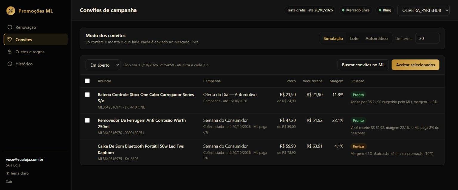The height and width of the screenshot is (190, 458).
Task: Click the Convites tag icon in sidebar
Action: pos(10,40)
